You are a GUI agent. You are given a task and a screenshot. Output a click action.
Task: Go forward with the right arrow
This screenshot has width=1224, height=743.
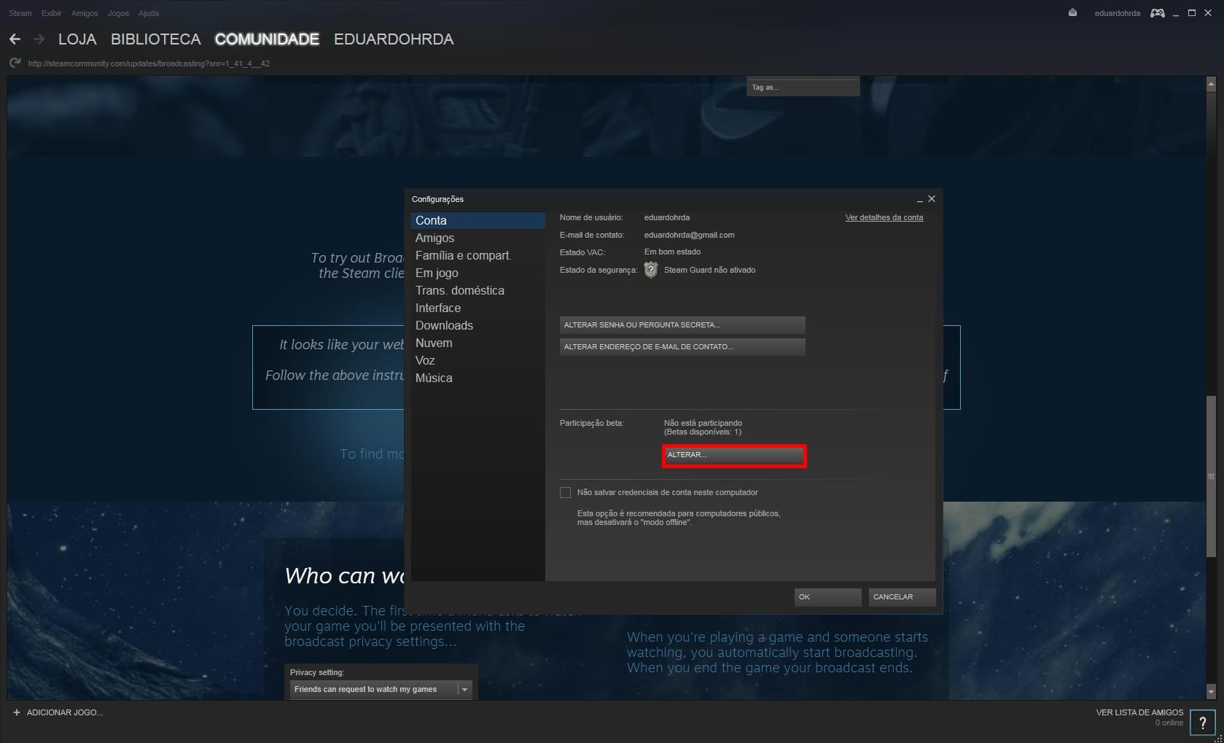pyautogui.click(x=39, y=39)
